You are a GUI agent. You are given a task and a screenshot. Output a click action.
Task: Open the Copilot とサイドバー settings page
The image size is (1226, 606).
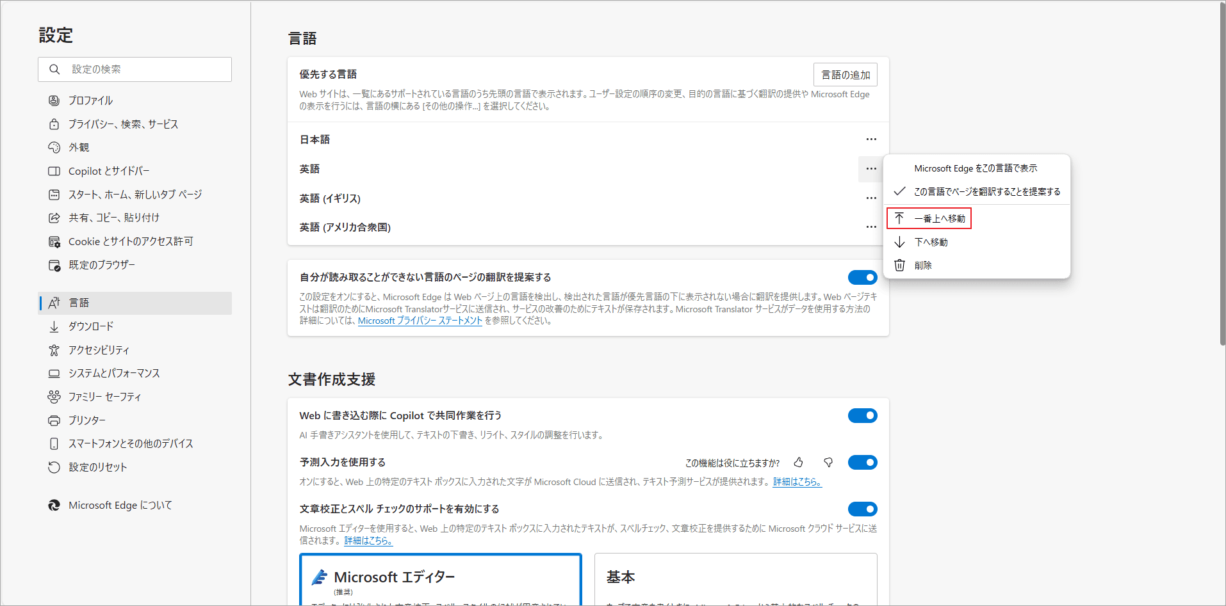[x=135, y=171]
